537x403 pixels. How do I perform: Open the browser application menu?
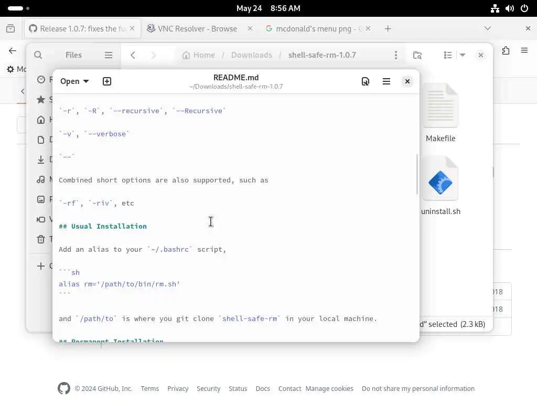click(524, 51)
